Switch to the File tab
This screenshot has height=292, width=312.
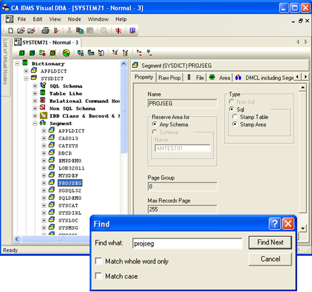pyautogui.click(x=195, y=78)
